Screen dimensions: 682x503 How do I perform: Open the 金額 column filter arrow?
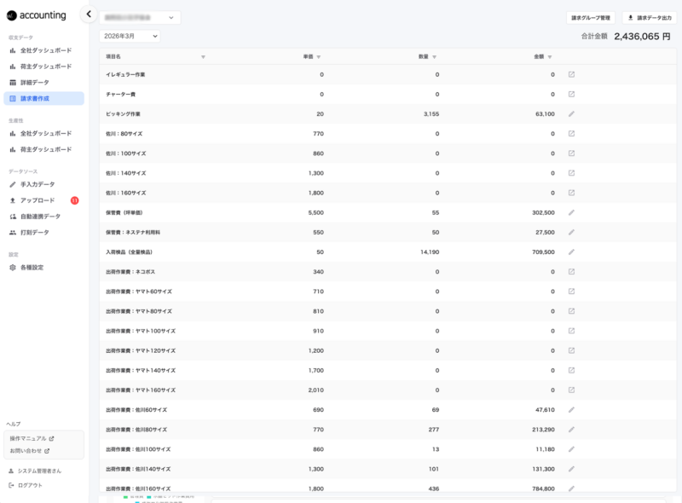[x=550, y=57]
